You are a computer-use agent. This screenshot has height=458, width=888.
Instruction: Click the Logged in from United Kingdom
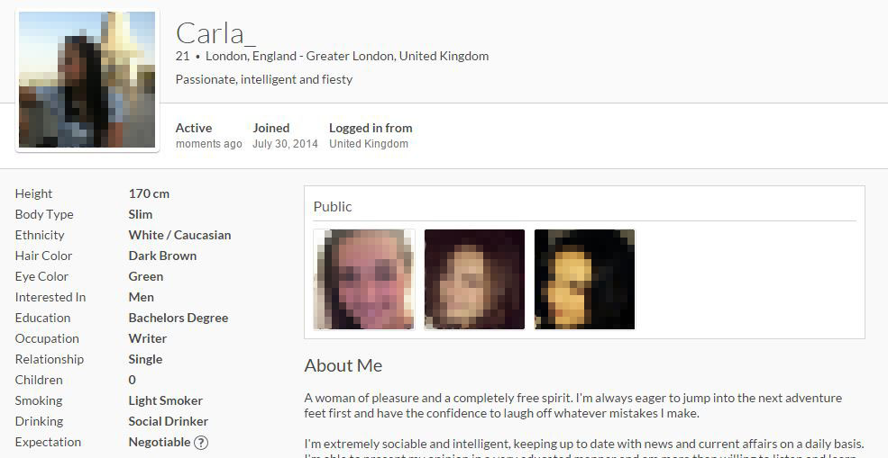click(x=371, y=136)
